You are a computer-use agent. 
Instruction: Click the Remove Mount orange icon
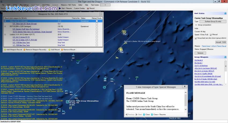pos(62,50)
